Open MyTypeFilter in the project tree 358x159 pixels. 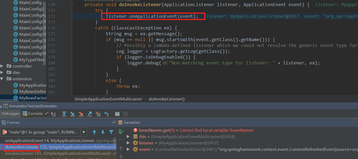(32, 60)
